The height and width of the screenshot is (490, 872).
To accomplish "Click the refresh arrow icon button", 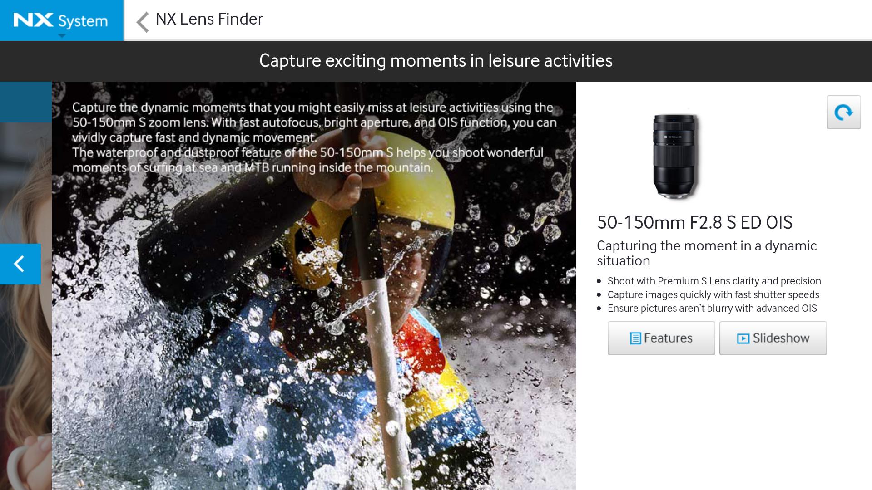I will point(844,112).
